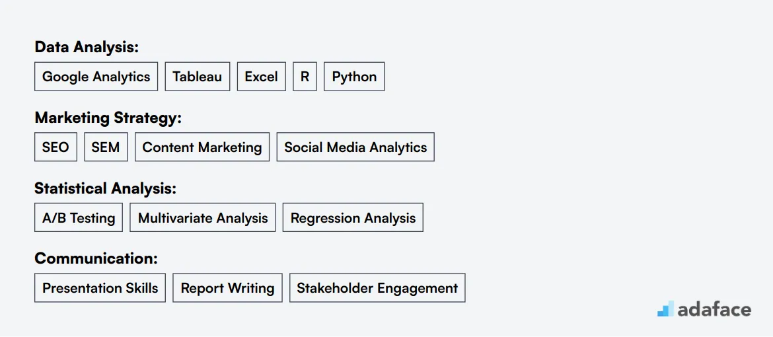Select the Multivariate Analysis box
Viewport: 773px width, 337px height.
pyautogui.click(x=203, y=217)
